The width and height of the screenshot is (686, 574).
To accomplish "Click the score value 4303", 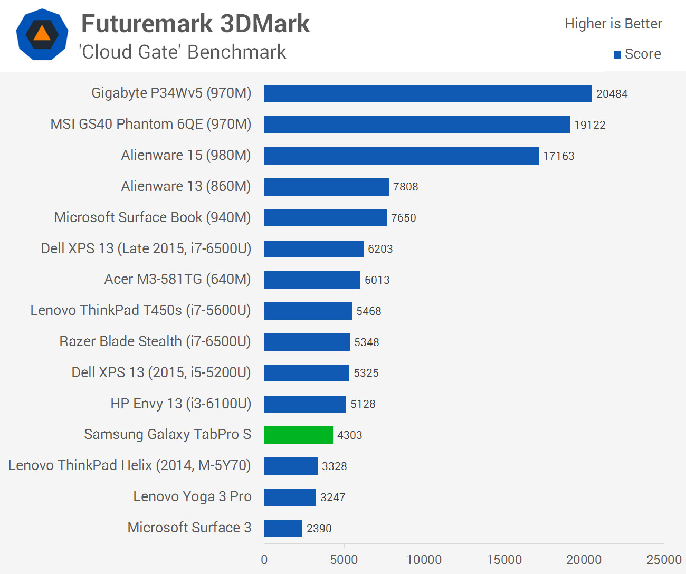I will (x=350, y=435).
